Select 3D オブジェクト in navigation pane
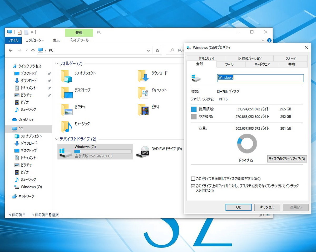 pos(31,136)
